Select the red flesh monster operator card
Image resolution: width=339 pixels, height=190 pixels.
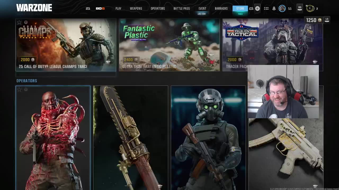pos(53,138)
